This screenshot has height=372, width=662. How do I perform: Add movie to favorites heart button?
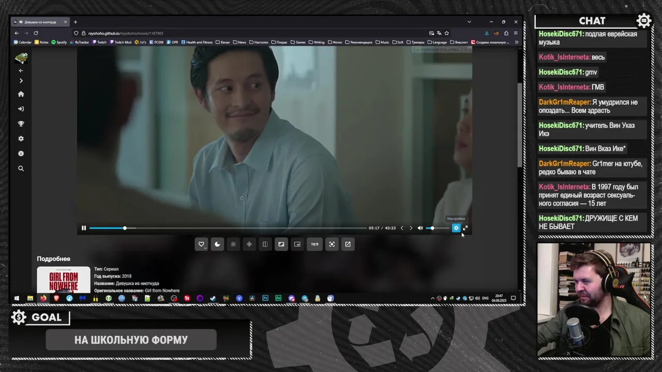pyautogui.click(x=201, y=244)
